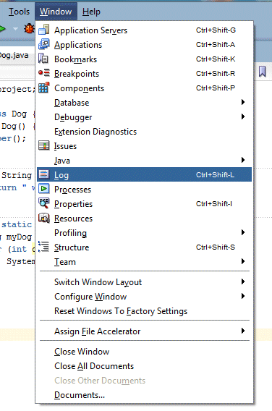Switch to the Dog.java editor tab
The image size is (272, 411).
click(x=15, y=55)
